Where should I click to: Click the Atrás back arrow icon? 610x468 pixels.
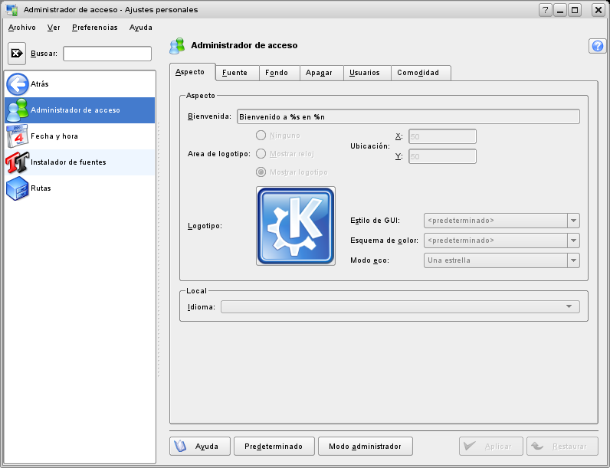(x=17, y=84)
